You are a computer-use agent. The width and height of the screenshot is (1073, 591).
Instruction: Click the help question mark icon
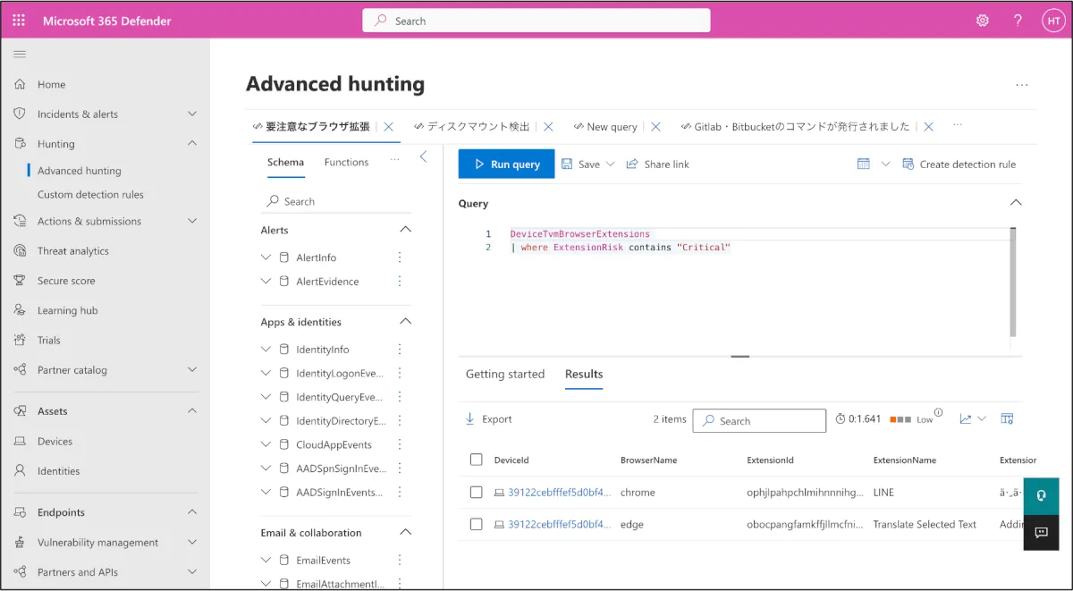coord(1018,21)
